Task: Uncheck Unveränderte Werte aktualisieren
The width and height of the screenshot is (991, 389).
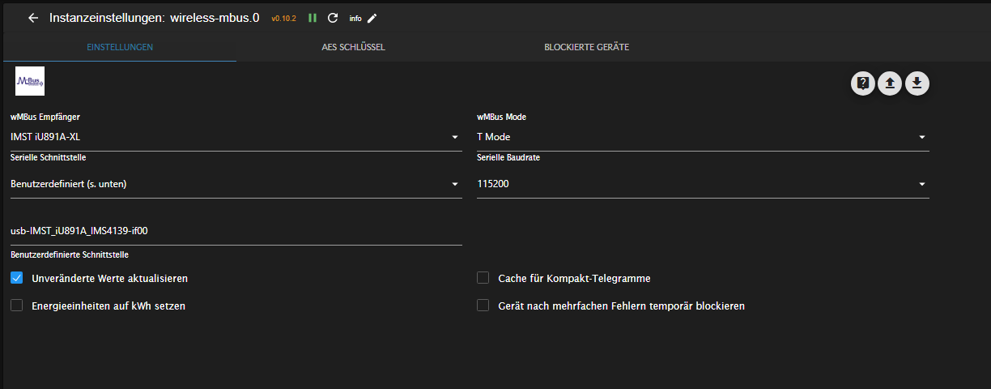Action: pos(17,278)
